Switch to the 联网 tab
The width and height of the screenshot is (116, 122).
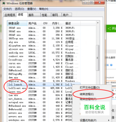click(56, 15)
